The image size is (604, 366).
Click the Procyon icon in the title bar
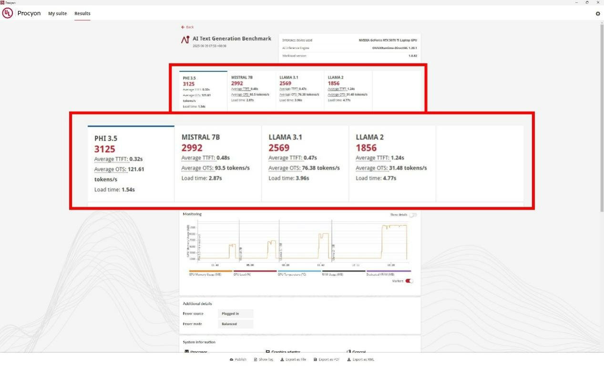pos(2,2)
